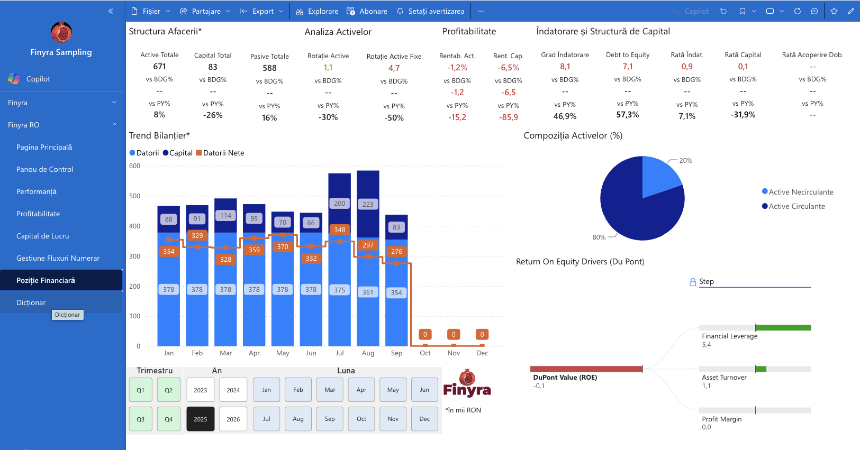Image resolution: width=860 pixels, height=450 pixels.
Task: Click the Abonare subscribe icon
Action: [351, 11]
